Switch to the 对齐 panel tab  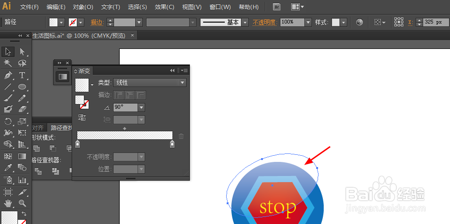[x=38, y=128]
